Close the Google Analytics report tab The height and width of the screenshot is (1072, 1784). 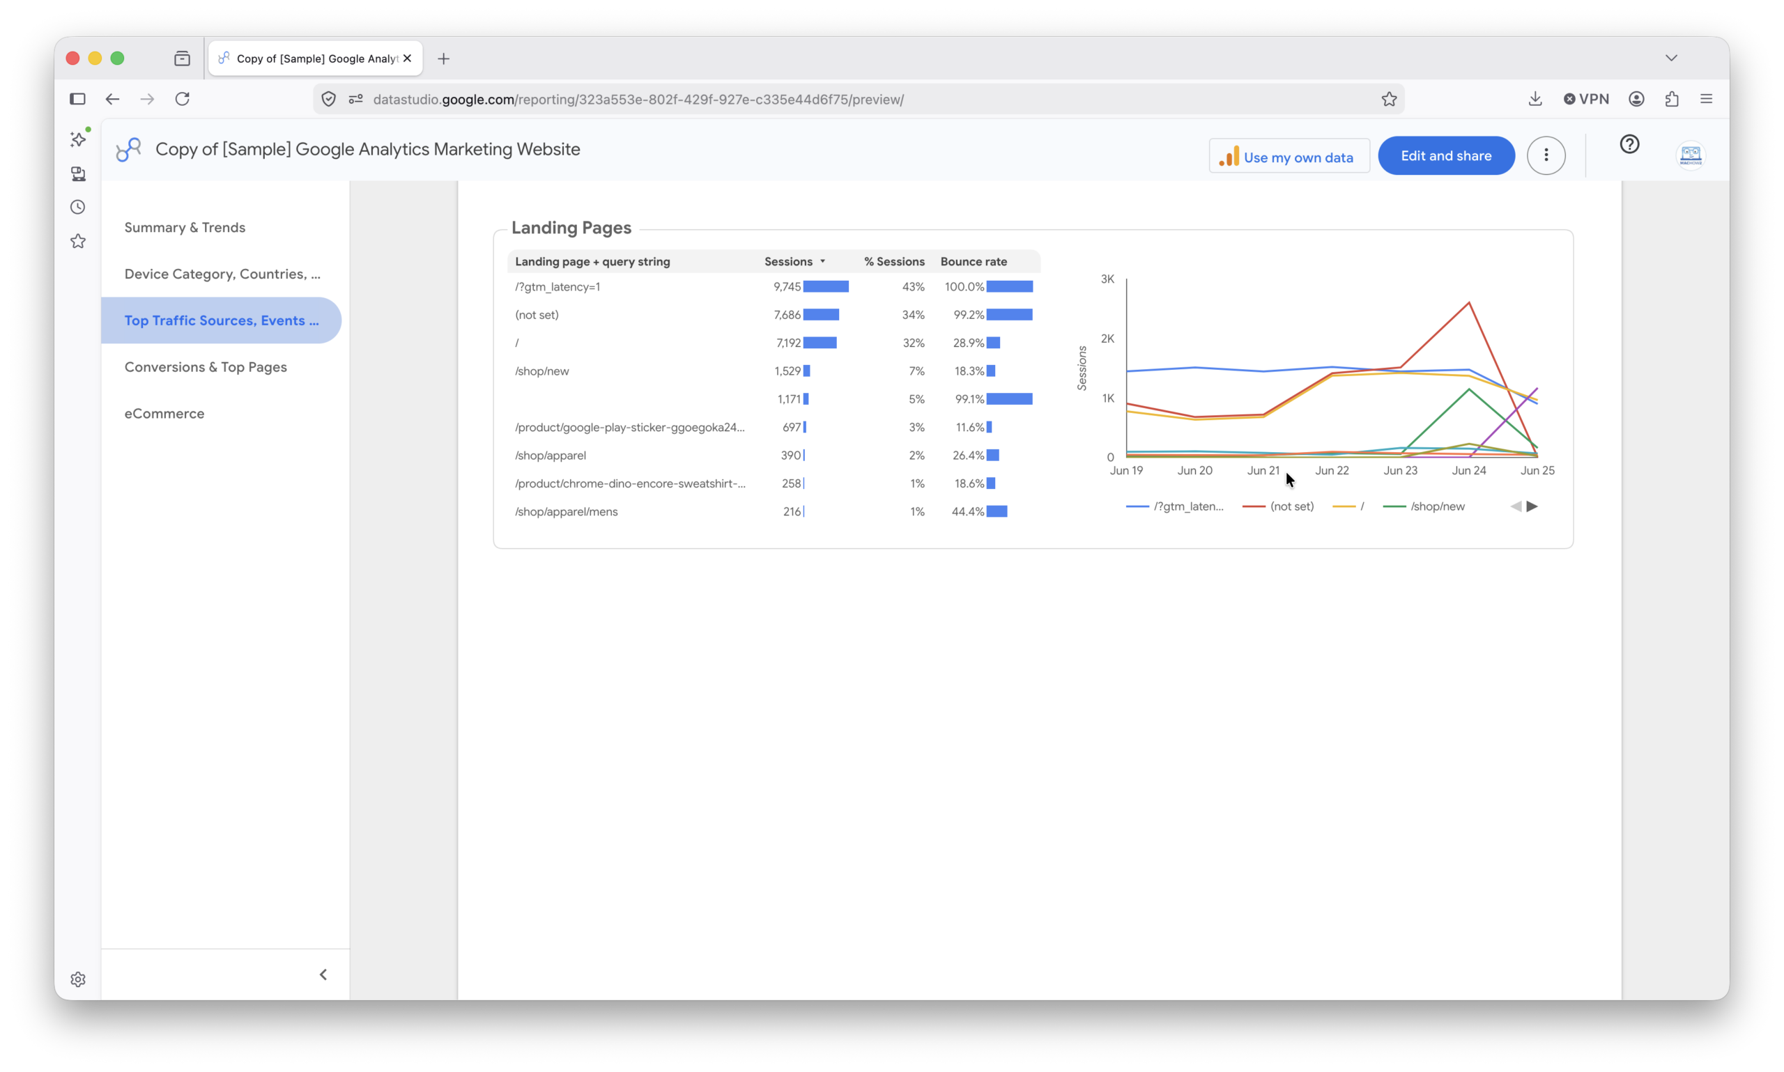[407, 59]
